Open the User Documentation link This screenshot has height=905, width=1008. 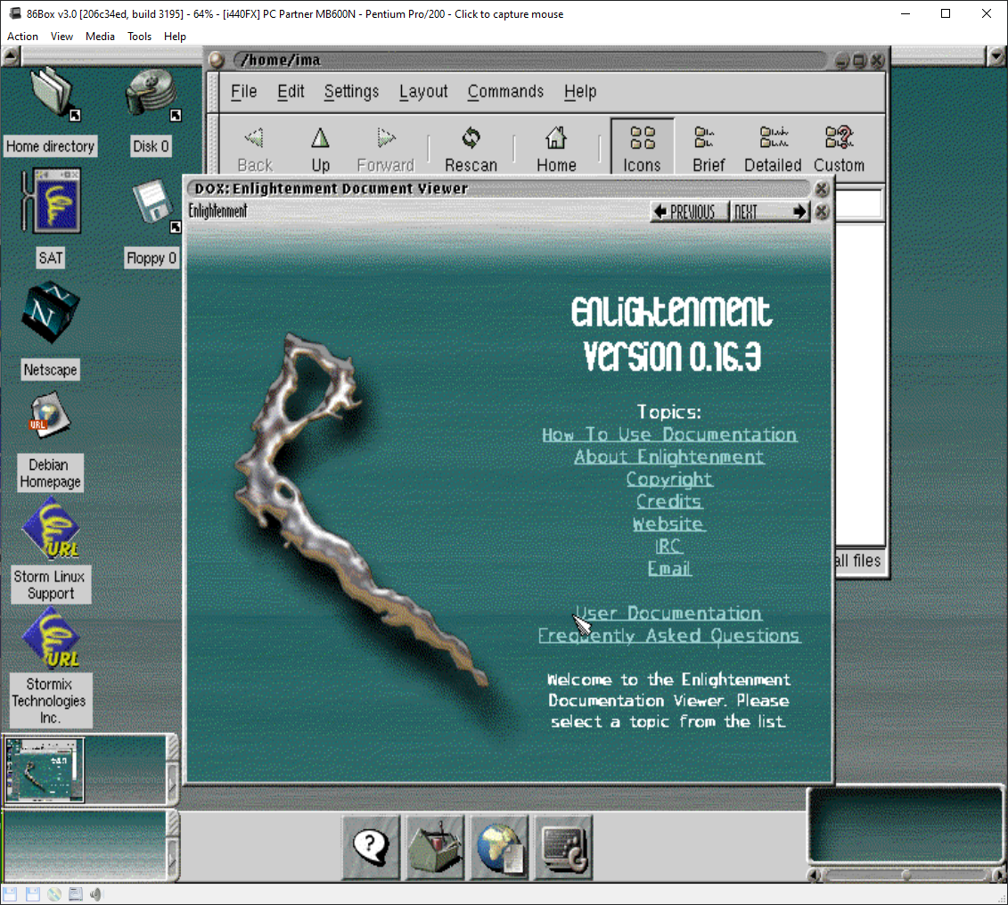[x=669, y=613]
